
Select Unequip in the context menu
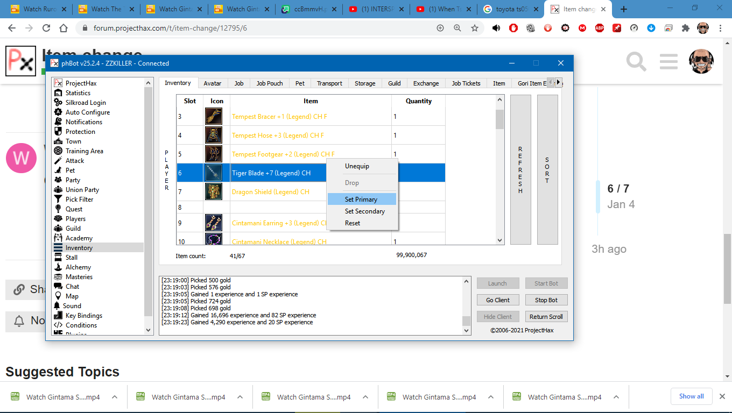(357, 166)
